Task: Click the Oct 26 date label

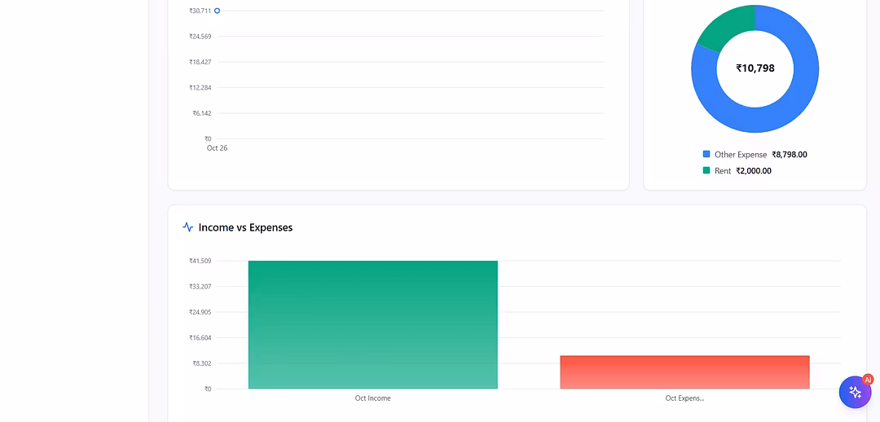Action: (217, 148)
